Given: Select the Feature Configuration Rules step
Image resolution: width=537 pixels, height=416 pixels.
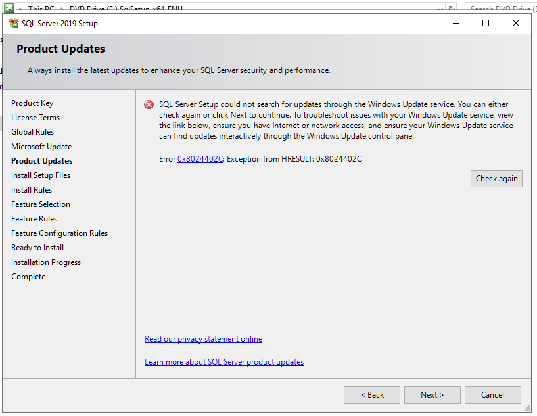Looking at the screenshot, I should pos(60,233).
